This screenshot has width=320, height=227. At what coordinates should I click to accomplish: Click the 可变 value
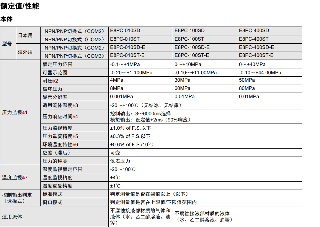[x=115, y=153]
